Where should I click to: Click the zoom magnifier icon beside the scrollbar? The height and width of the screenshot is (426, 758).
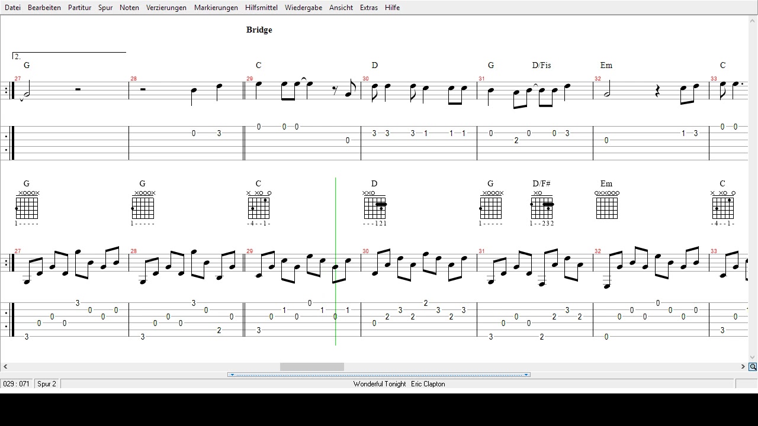coord(753,367)
